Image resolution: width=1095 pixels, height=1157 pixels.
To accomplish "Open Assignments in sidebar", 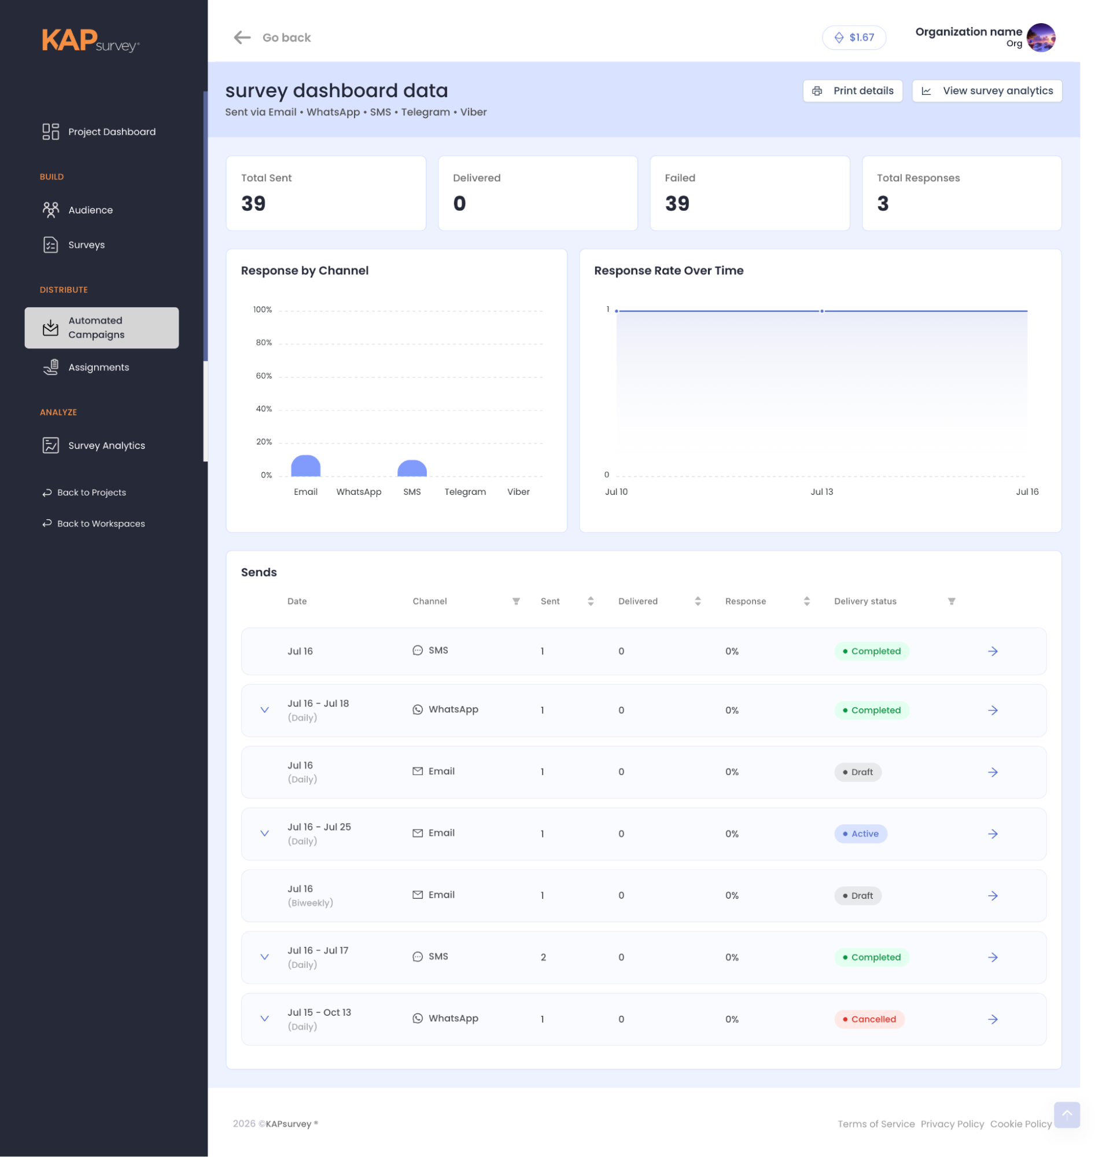I will tap(86, 368).
